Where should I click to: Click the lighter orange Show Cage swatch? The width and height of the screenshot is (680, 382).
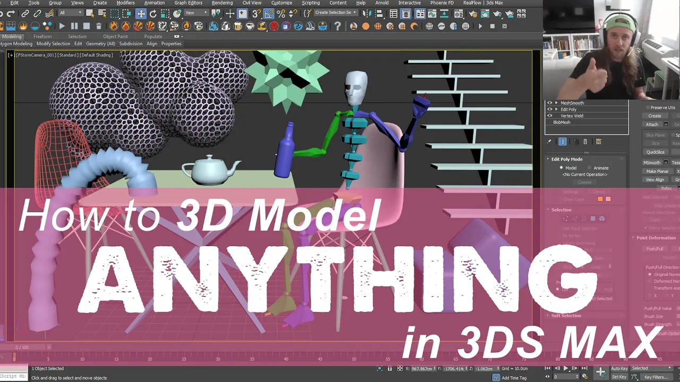(x=608, y=199)
